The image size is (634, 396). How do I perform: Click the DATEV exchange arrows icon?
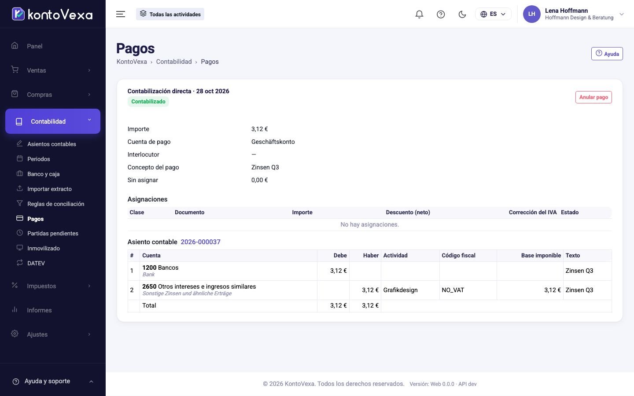coord(19,263)
